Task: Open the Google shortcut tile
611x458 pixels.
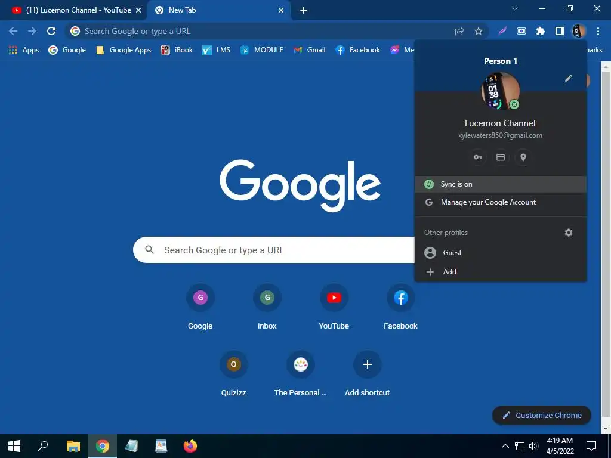Action: (x=200, y=308)
